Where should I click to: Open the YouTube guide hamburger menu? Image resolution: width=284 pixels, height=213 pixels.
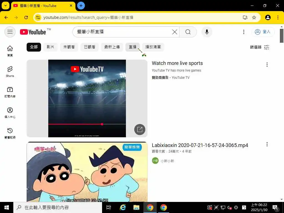[10, 32]
